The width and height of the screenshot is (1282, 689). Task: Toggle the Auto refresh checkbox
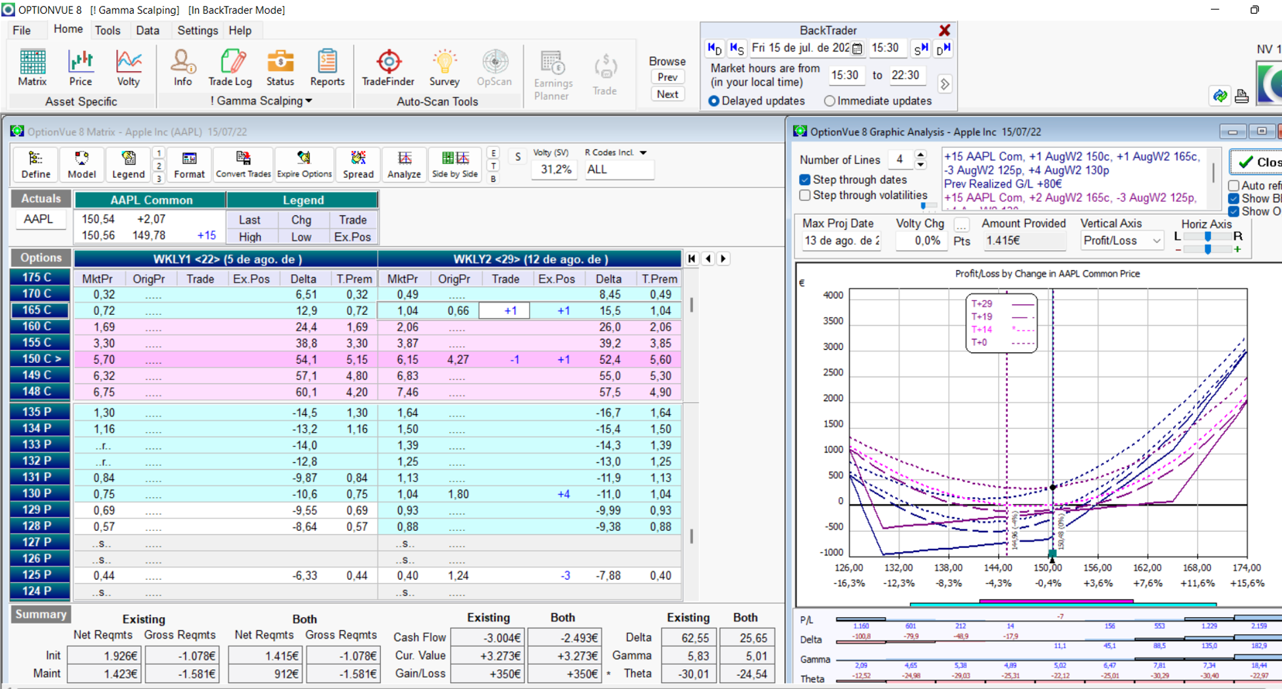(x=1234, y=186)
